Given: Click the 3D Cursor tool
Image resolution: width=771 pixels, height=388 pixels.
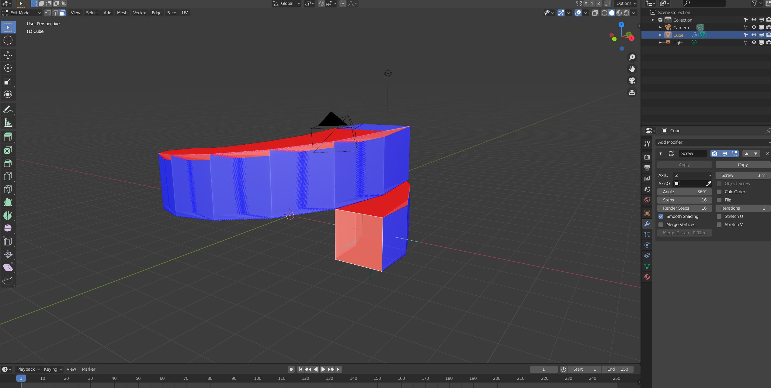Looking at the screenshot, I should click(x=8, y=40).
